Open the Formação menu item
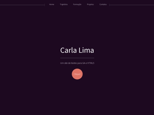Screen dimensions: 154x115 (77, 4)
